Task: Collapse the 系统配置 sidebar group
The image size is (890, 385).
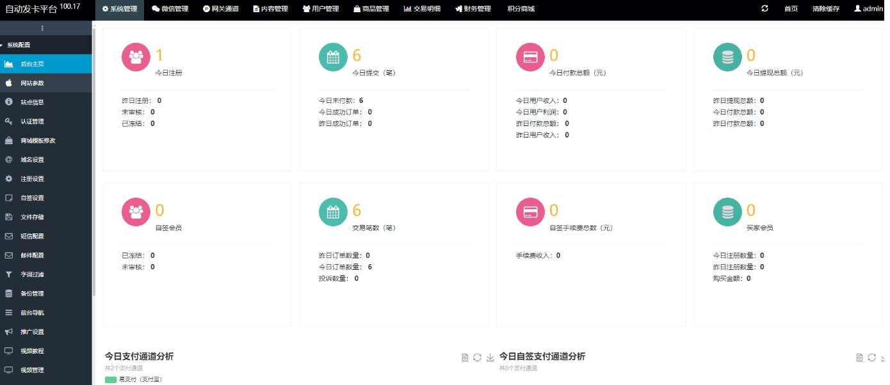Action: point(45,45)
